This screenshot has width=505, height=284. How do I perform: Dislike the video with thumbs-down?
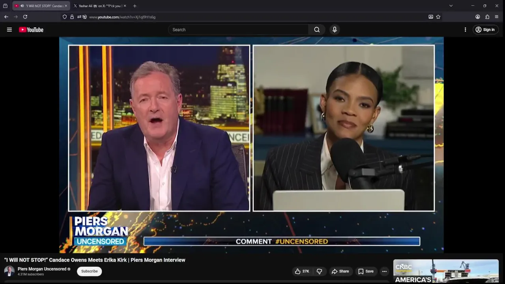click(x=320, y=271)
